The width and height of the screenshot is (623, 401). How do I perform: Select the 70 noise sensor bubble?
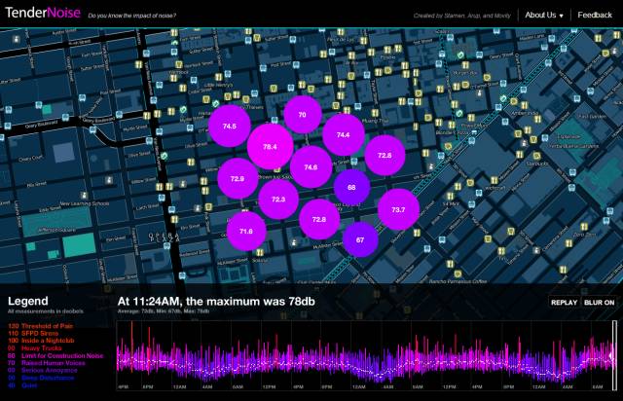[303, 115]
